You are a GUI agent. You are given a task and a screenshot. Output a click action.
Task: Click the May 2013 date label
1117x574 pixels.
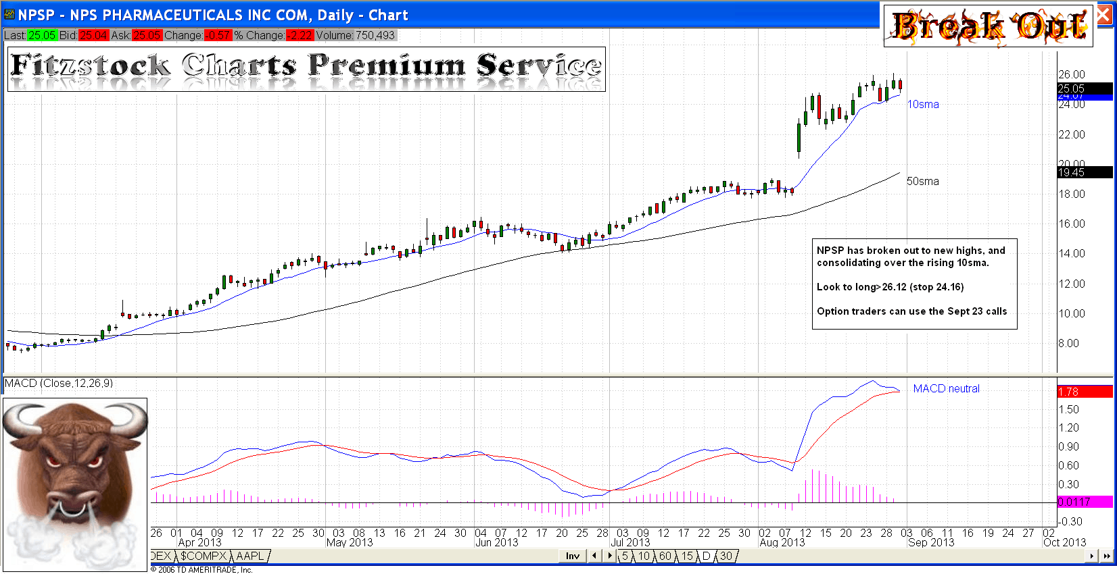[350, 542]
